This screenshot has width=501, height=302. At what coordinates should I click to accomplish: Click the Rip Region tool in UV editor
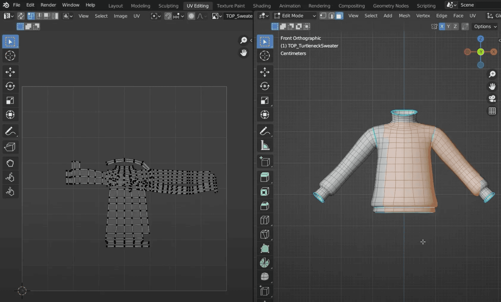tap(10, 147)
